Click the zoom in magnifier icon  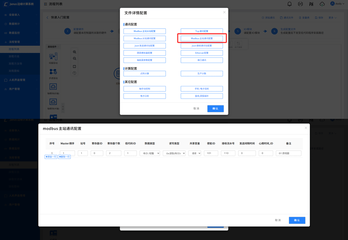(74, 52)
